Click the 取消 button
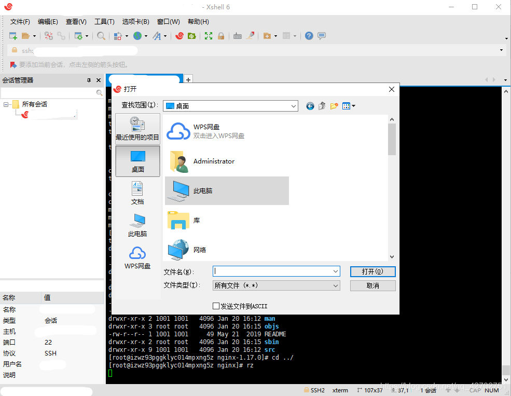The height and width of the screenshot is (396, 511). [373, 285]
